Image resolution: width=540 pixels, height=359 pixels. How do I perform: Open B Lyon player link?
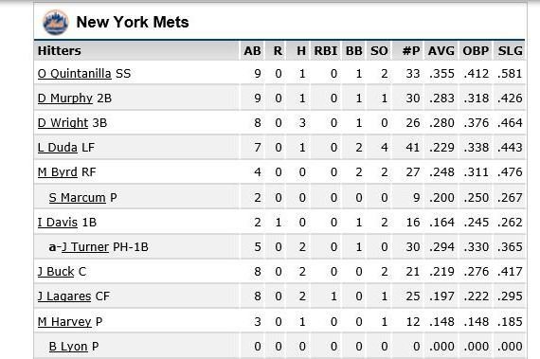68,347
